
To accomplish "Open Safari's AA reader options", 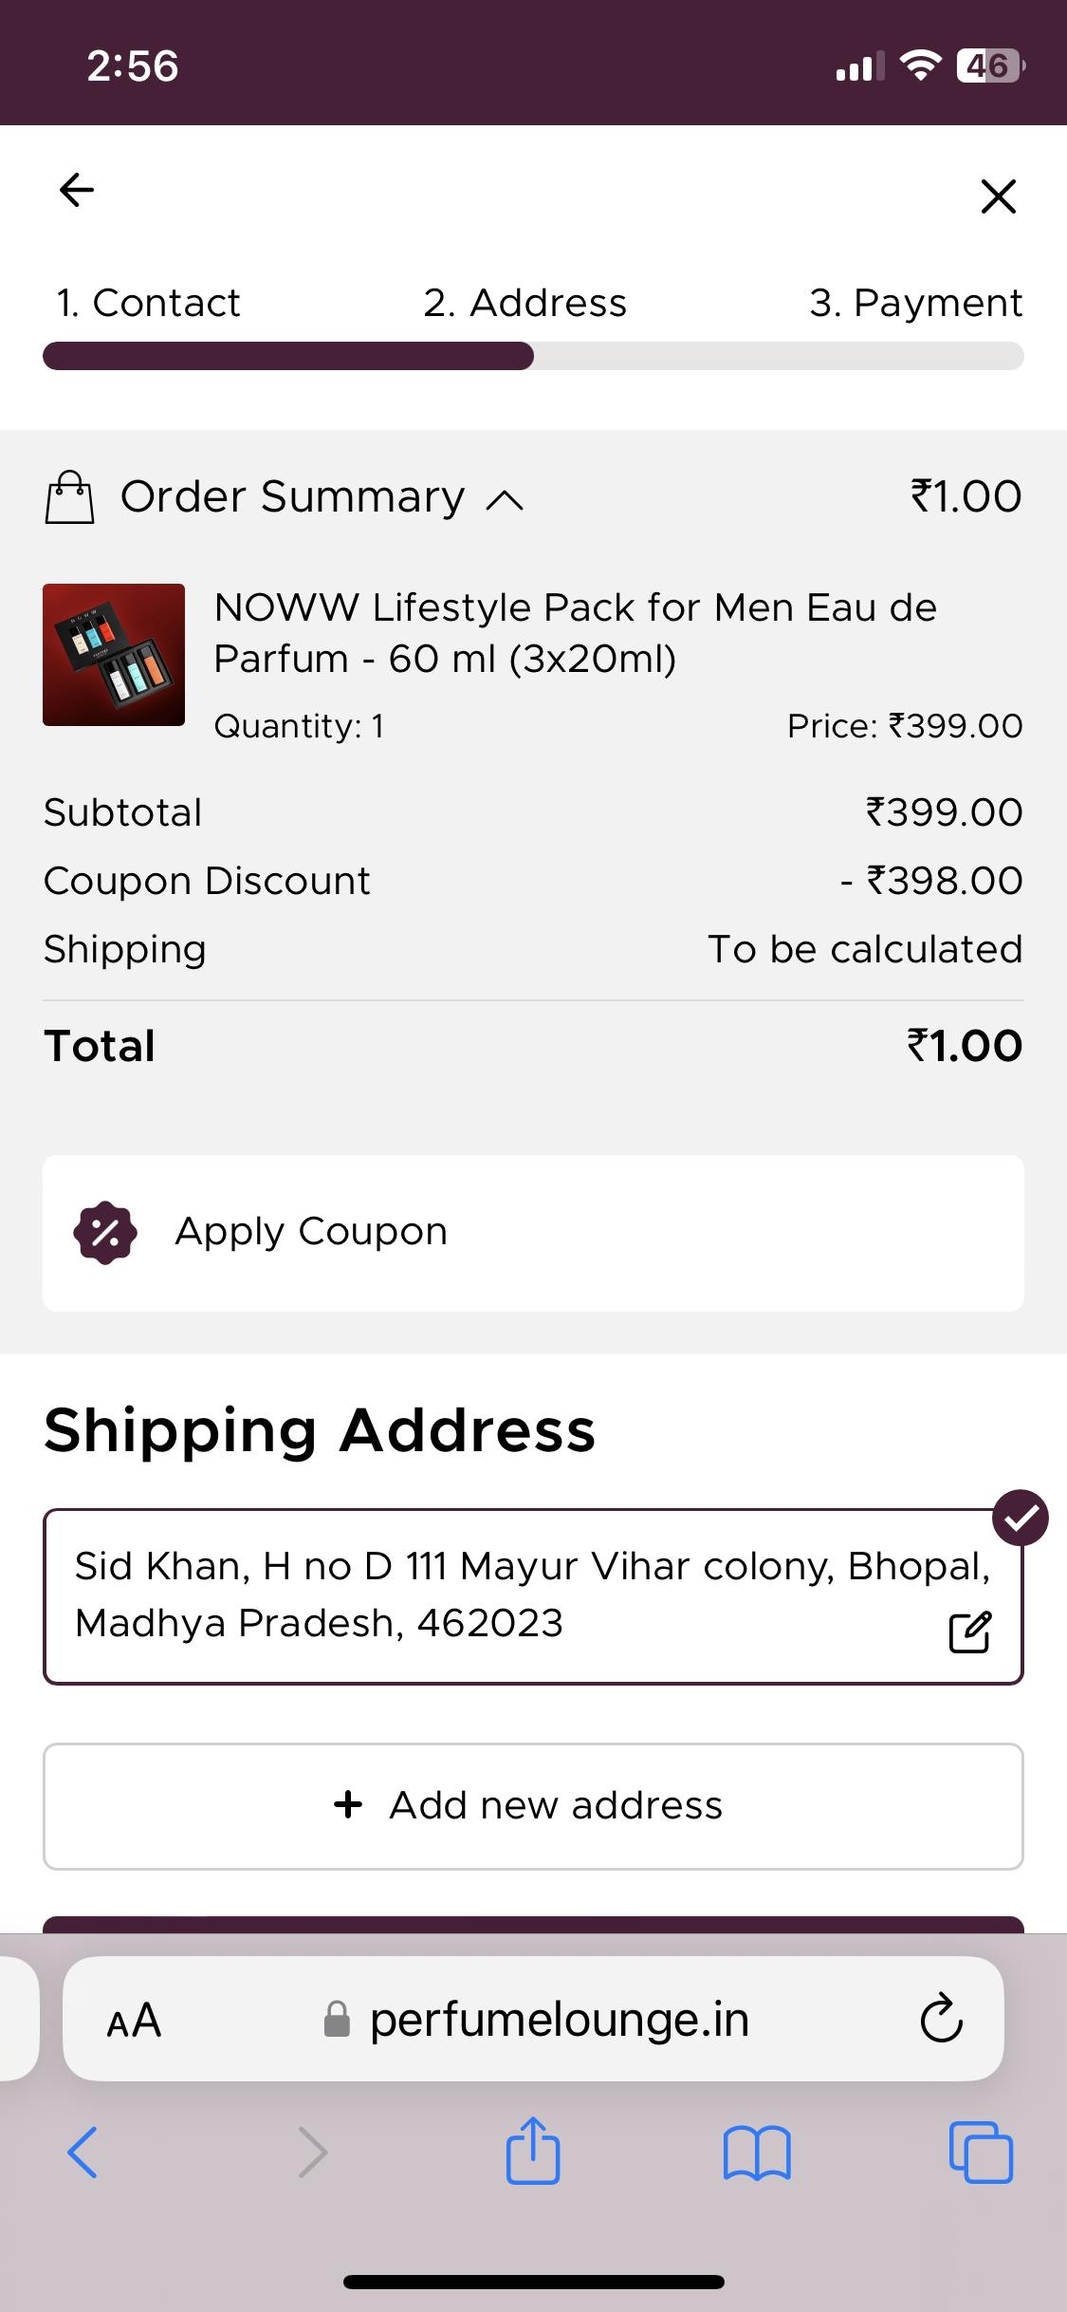I will pos(134,2021).
